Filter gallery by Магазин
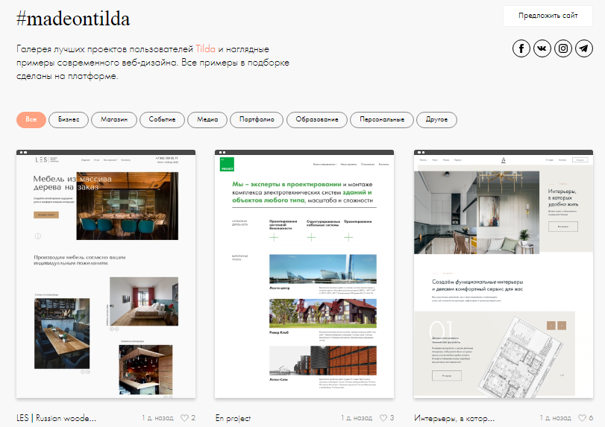This screenshot has width=605, height=427. click(x=114, y=119)
